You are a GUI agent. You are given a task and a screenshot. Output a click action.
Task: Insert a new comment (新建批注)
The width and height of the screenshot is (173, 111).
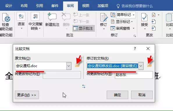click(x=52, y=20)
